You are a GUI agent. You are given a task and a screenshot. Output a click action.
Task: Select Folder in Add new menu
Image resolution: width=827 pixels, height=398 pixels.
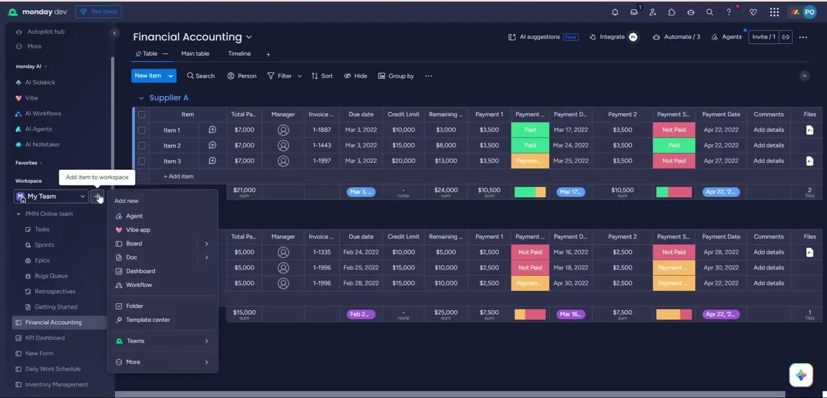(x=162, y=306)
